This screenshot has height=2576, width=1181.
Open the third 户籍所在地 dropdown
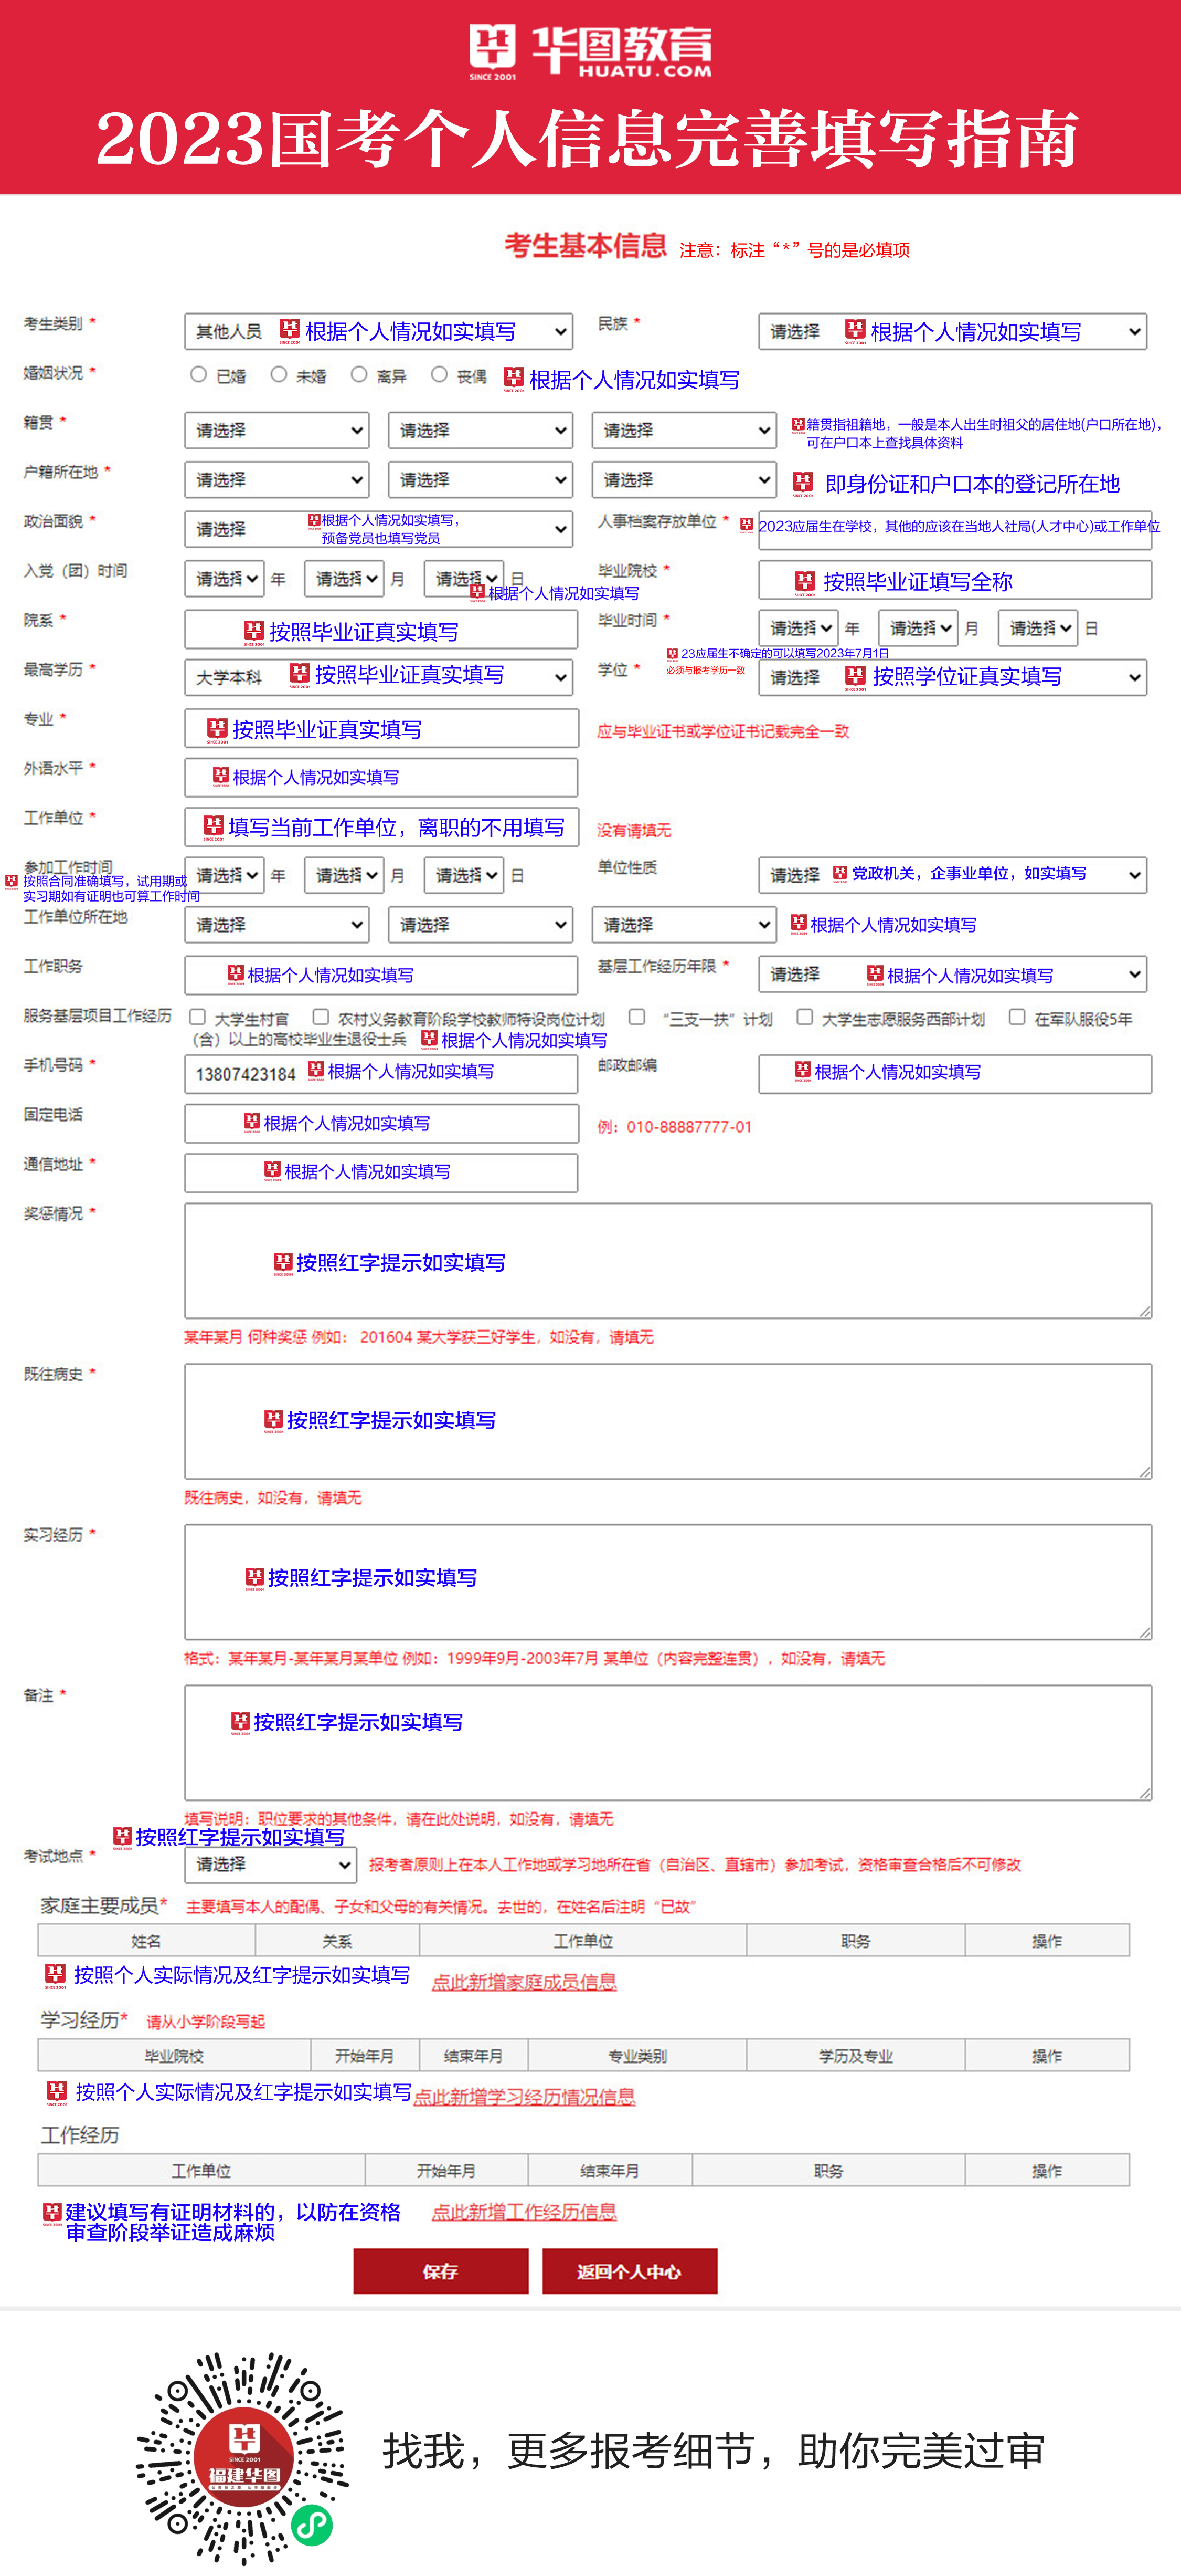(x=685, y=480)
